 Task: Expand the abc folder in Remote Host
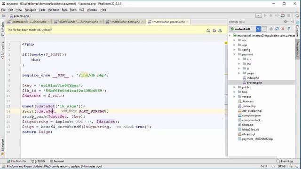(234, 40)
